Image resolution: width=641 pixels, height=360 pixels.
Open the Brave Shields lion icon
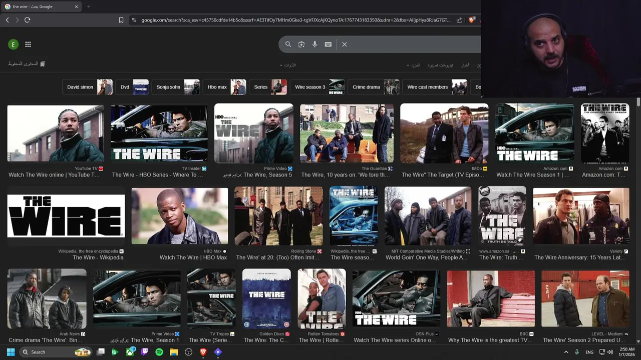[472, 20]
